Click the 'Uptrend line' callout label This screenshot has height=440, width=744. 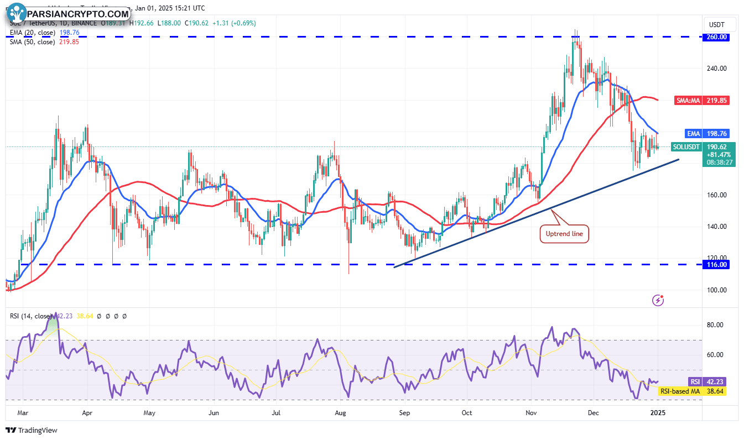564,234
